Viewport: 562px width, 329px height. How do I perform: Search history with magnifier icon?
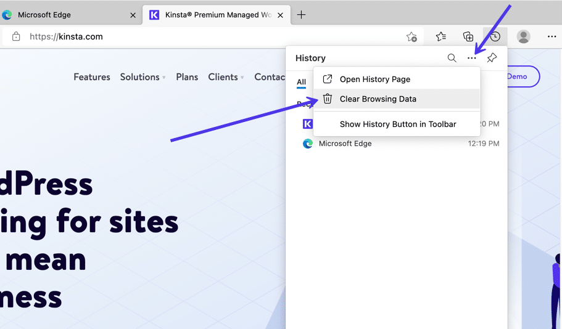[452, 58]
